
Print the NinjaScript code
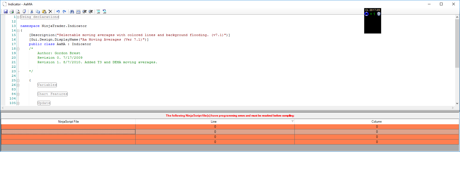[12, 11]
